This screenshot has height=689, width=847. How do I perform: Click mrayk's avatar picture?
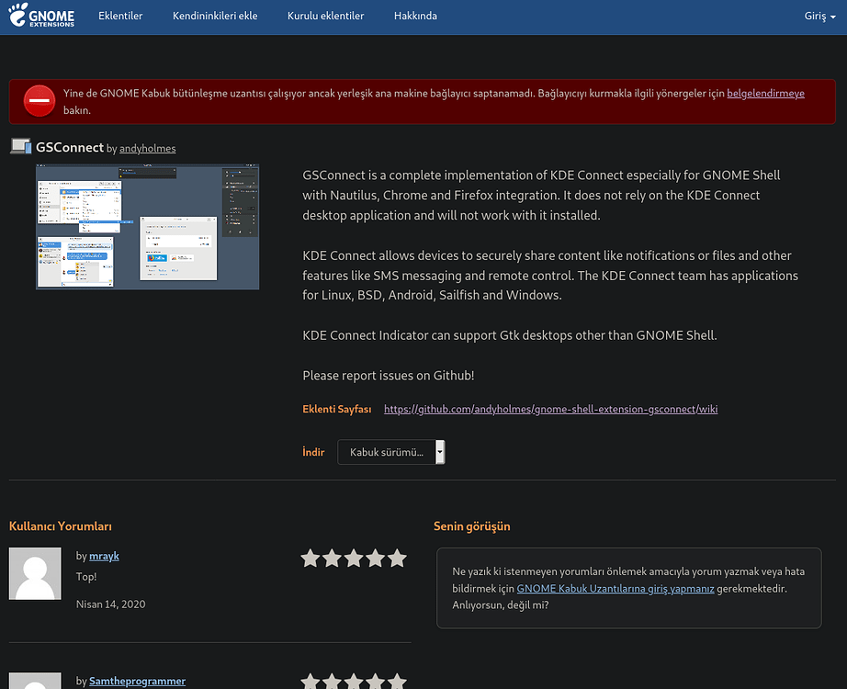(35, 574)
